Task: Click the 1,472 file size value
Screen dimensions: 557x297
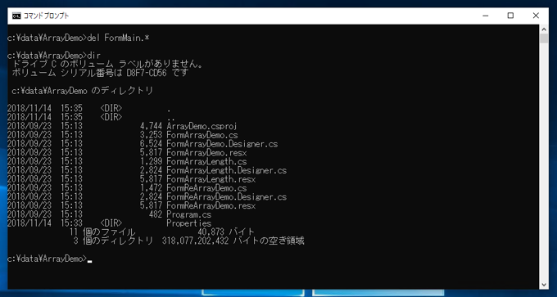Action: (152, 188)
